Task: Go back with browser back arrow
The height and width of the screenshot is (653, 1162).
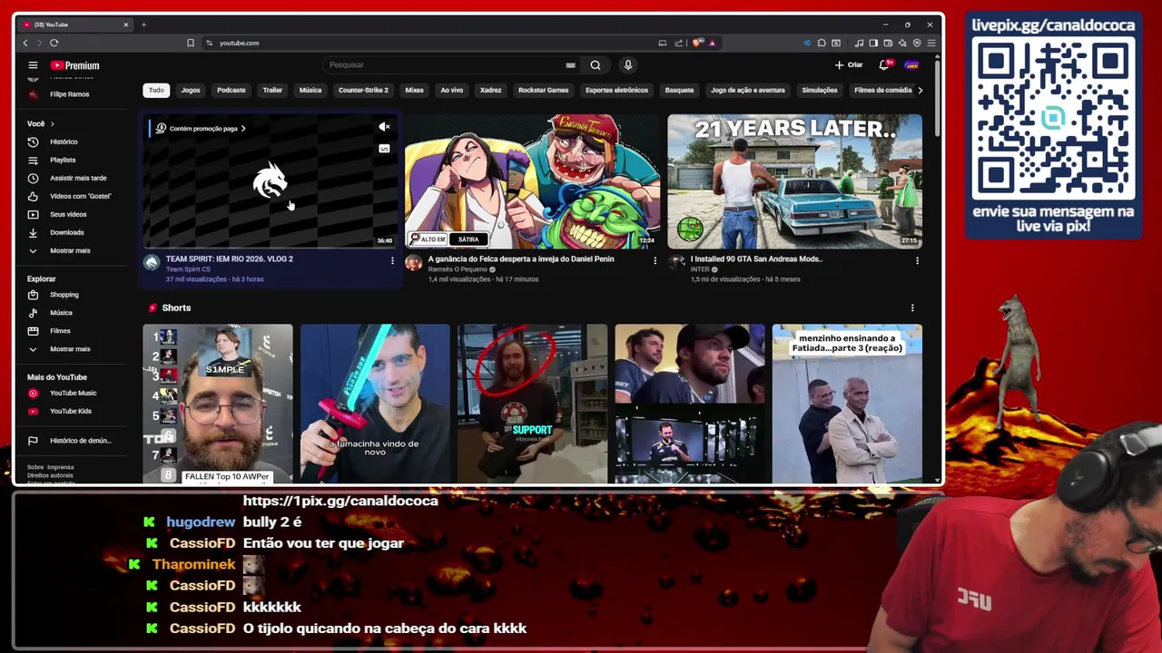Action: point(25,43)
